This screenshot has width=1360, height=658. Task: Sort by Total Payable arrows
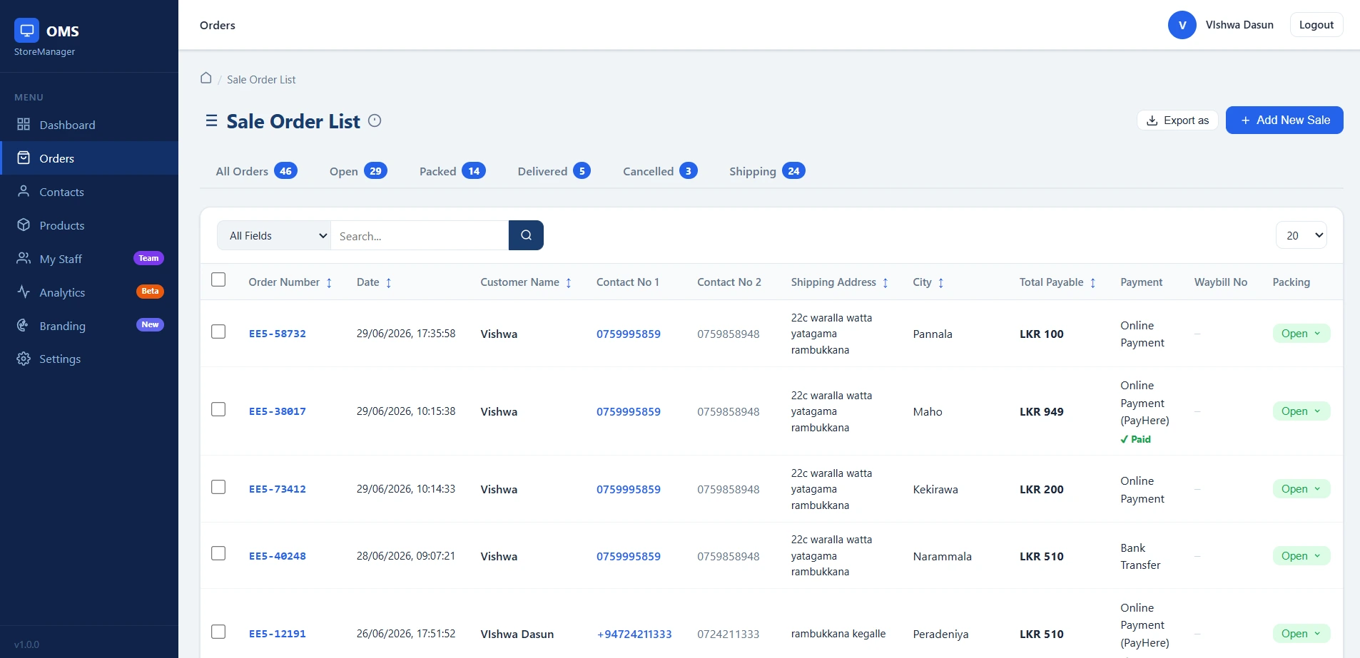point(1092,283)
